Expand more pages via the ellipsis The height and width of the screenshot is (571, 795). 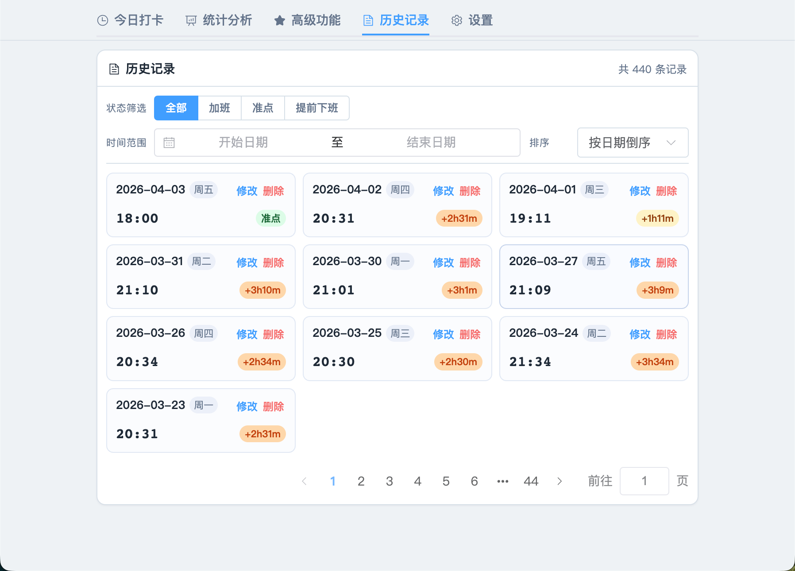(503, 481)
